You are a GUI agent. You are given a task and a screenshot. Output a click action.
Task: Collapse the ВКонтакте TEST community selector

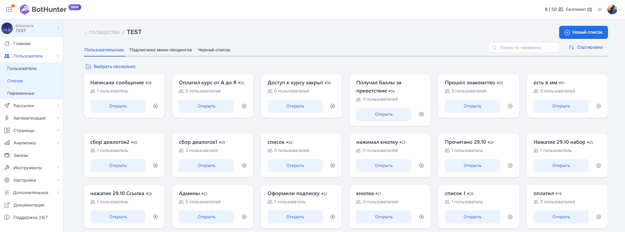tap(58, 28)
